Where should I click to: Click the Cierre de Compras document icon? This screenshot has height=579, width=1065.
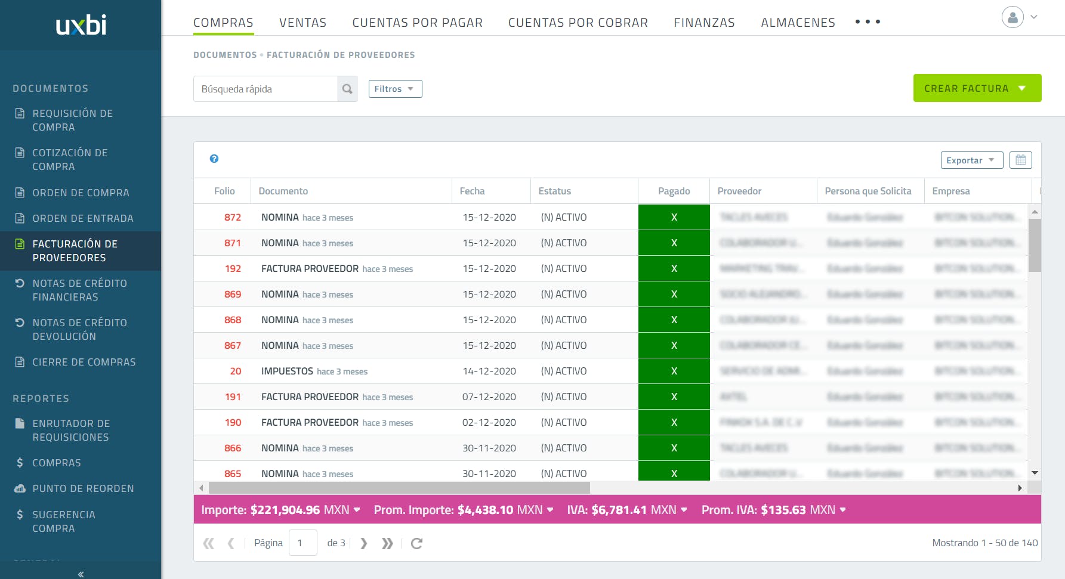tap(20, 362)
